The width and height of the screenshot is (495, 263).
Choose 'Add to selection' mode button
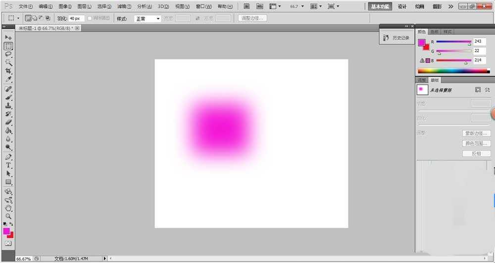[x=35, y=18]
